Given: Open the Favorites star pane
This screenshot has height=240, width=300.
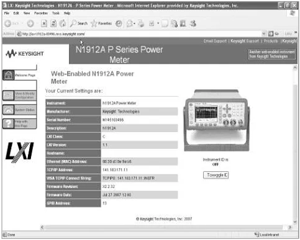Looking at the screenshot, I should pyautogui.click(x=101, y=24).
